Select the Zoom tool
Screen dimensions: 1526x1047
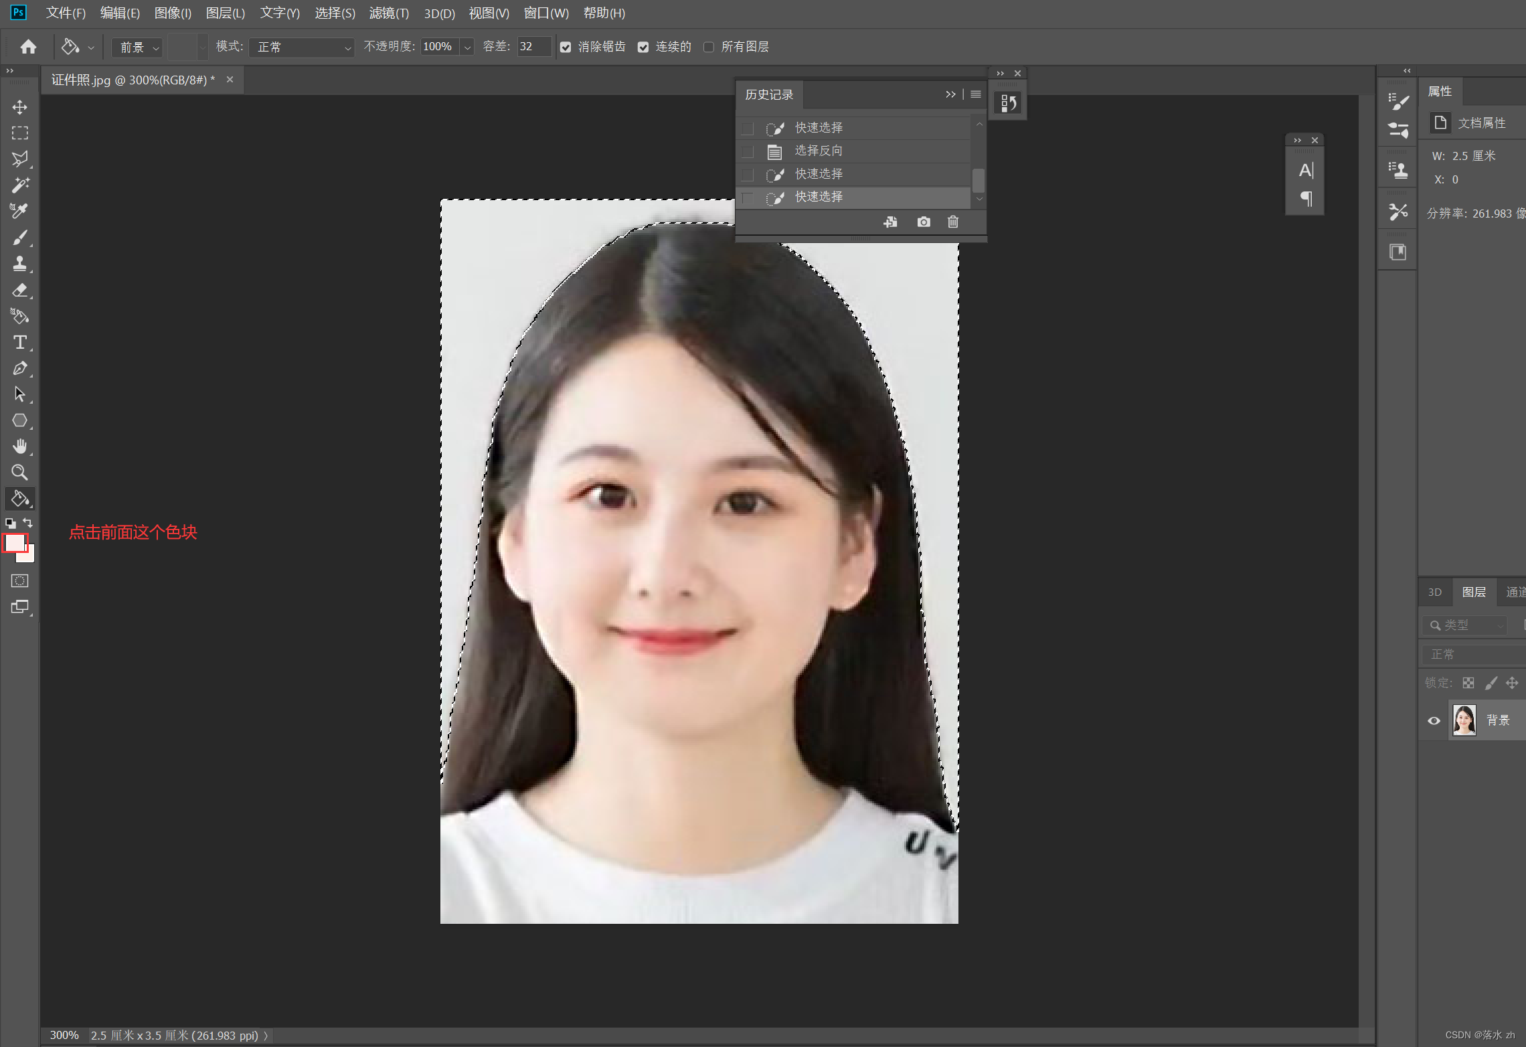pos(19,473)
